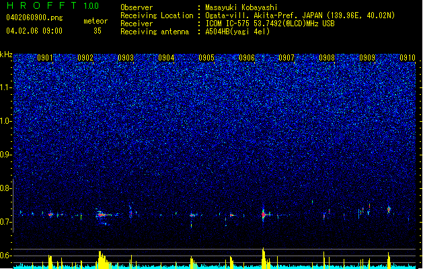Click the 0.6 kHz axis label
Image resolution: width=423 pixels, height=269 pixels.
coord(6,256)
